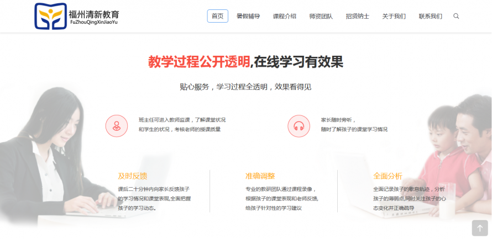Click the 全面分析 heading
Screen dimensions: 492x239
[388, 176]
